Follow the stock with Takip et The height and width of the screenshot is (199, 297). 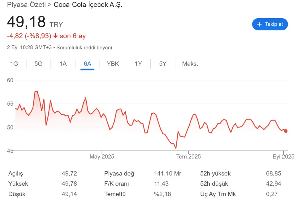270,24
